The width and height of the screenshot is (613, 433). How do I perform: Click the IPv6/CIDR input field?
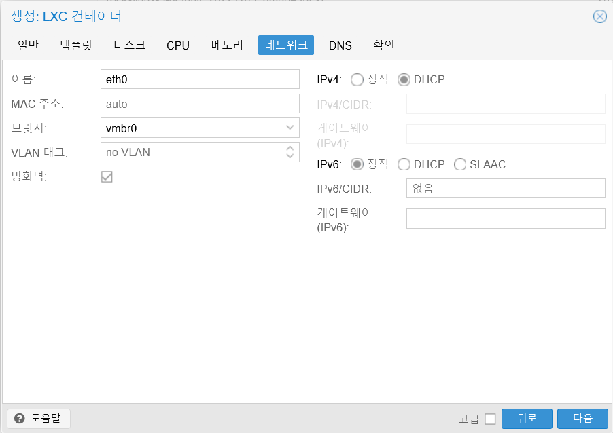(506, 188)
